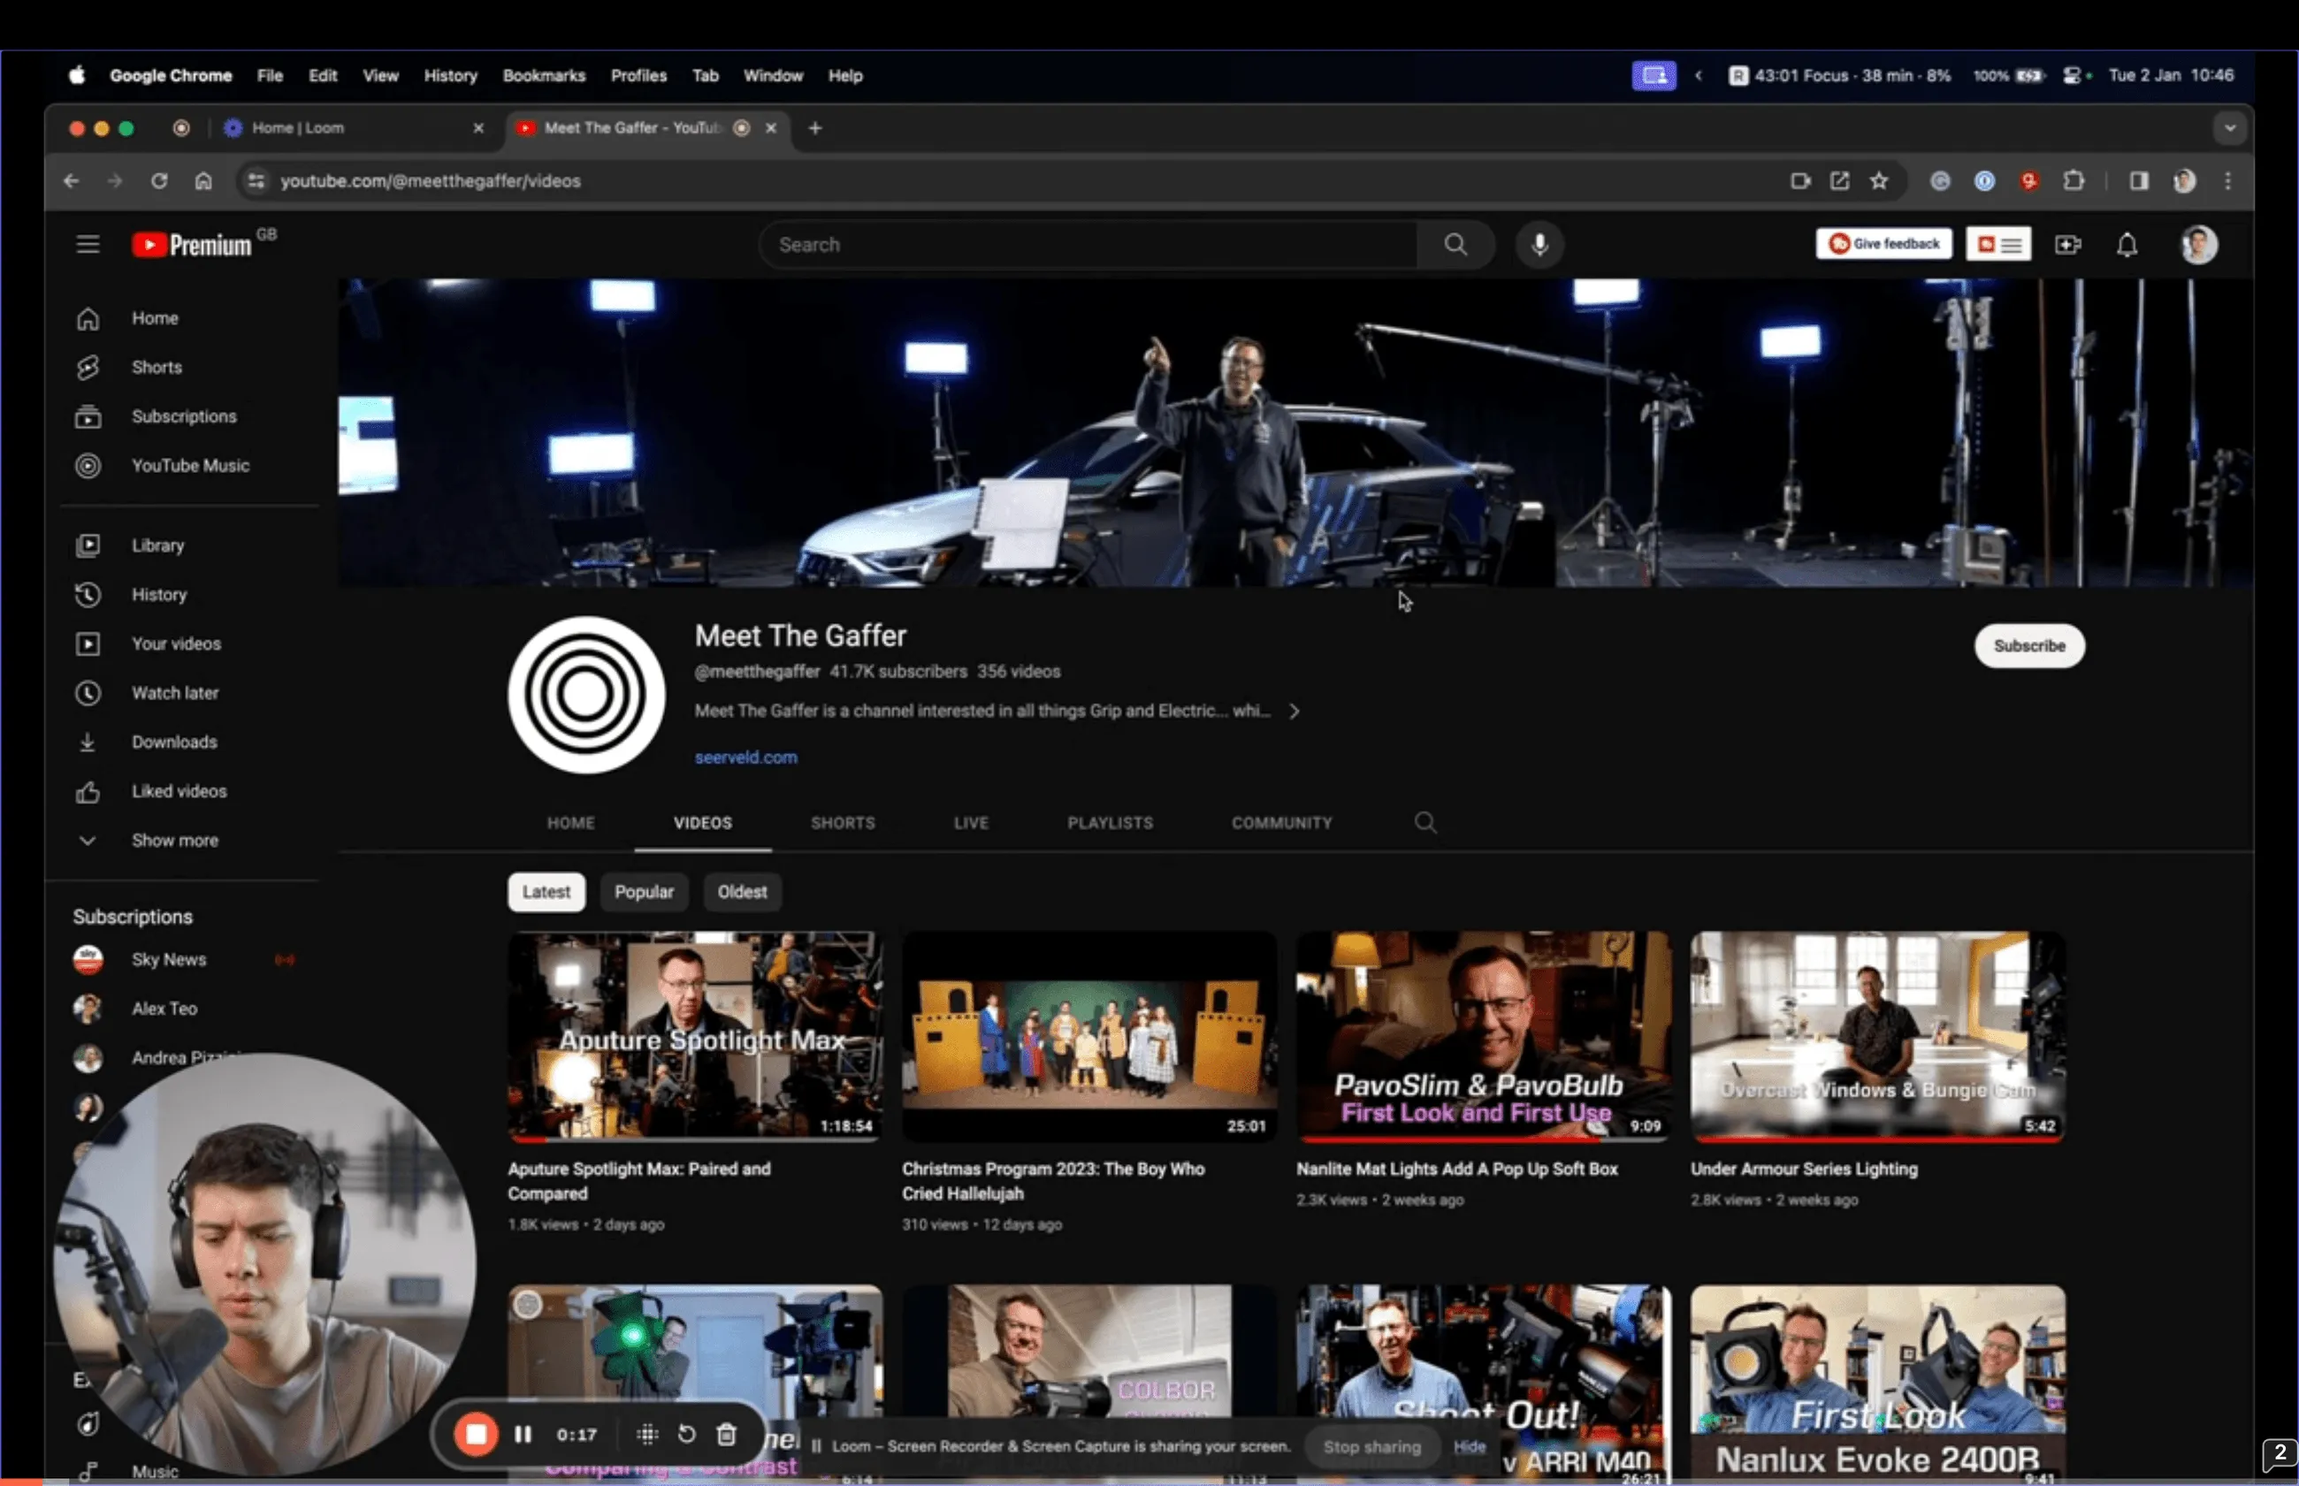Switch to the Home | Loom browser tab
This screenshot has width=2299, height=1486.
[x=353, y=128]
